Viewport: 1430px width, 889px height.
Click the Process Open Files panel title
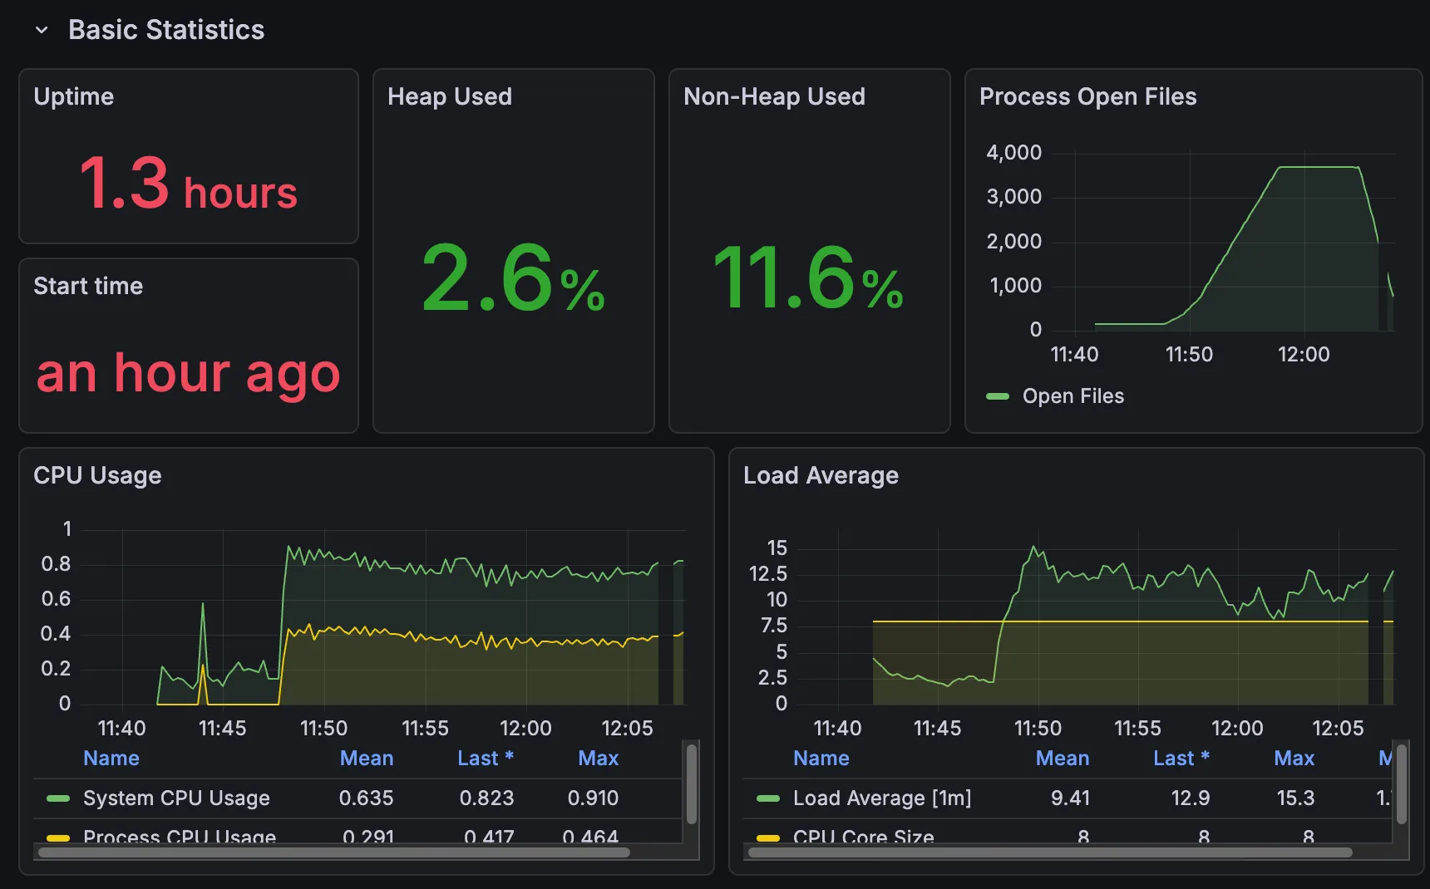pos(1087,96)
